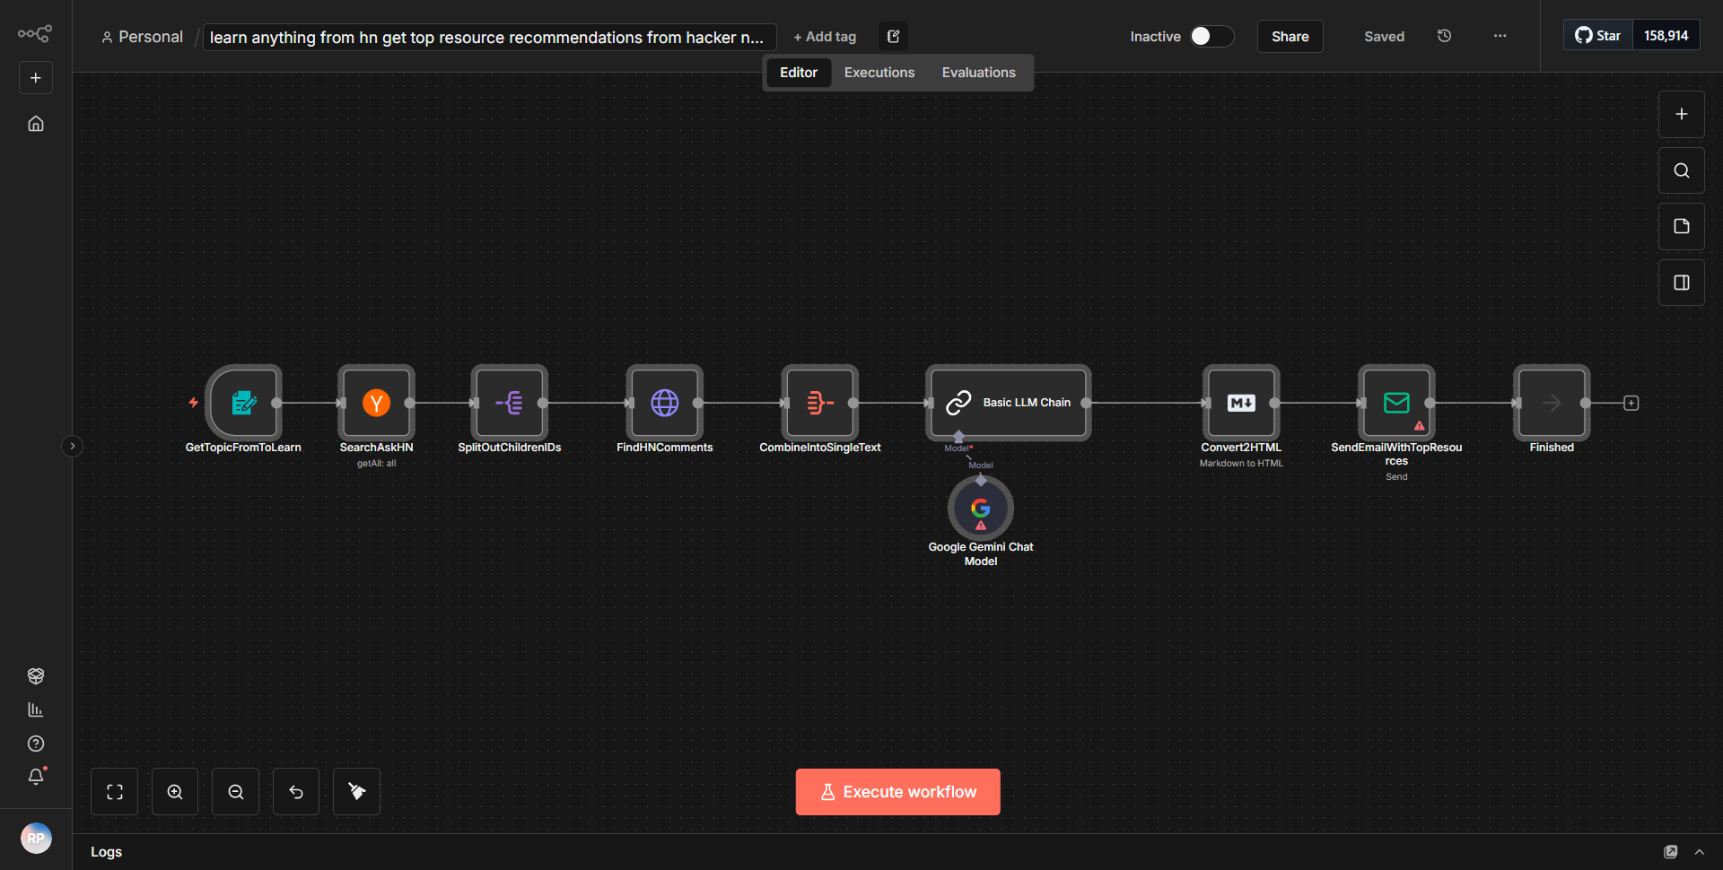
Task: Add a sticky note from the right sidebar
Action: pos(1681,226)
